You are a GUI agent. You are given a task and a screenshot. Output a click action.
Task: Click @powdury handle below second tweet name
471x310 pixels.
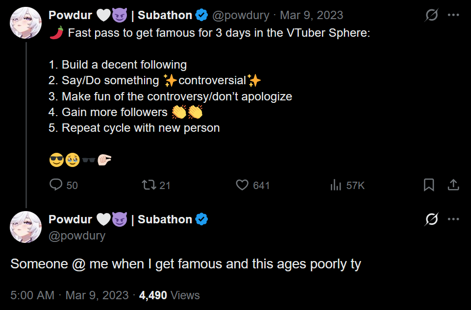coord(77,236)
